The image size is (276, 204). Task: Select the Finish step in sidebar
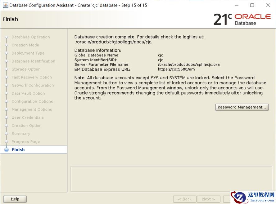(18, 150)
